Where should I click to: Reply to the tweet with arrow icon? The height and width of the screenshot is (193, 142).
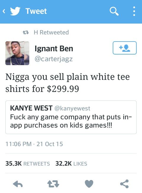[18, 184]
